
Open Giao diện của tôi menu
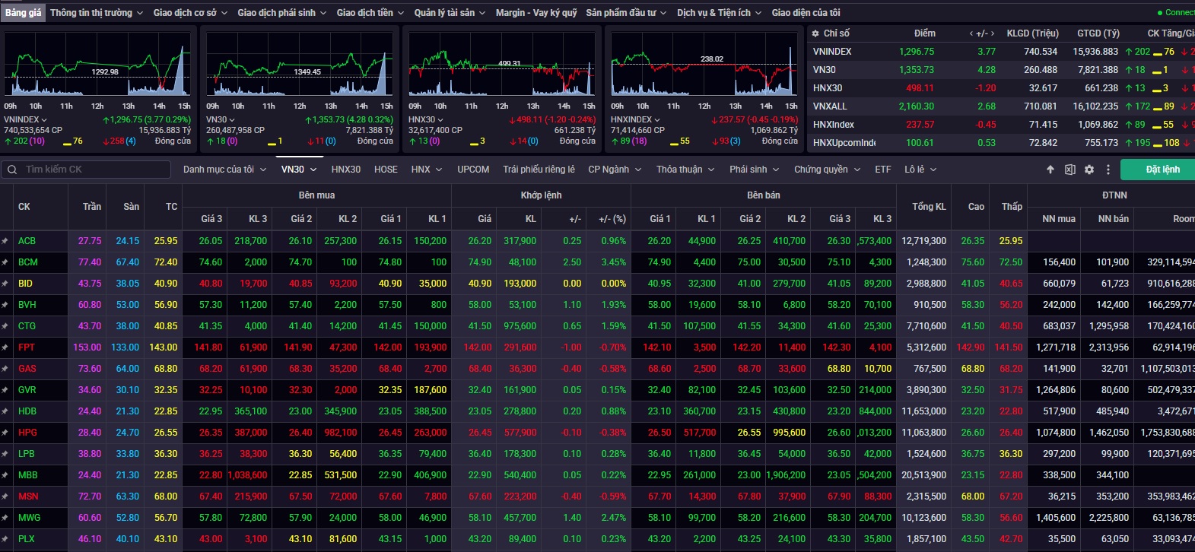pyautogui.click(x=806, y=13)
